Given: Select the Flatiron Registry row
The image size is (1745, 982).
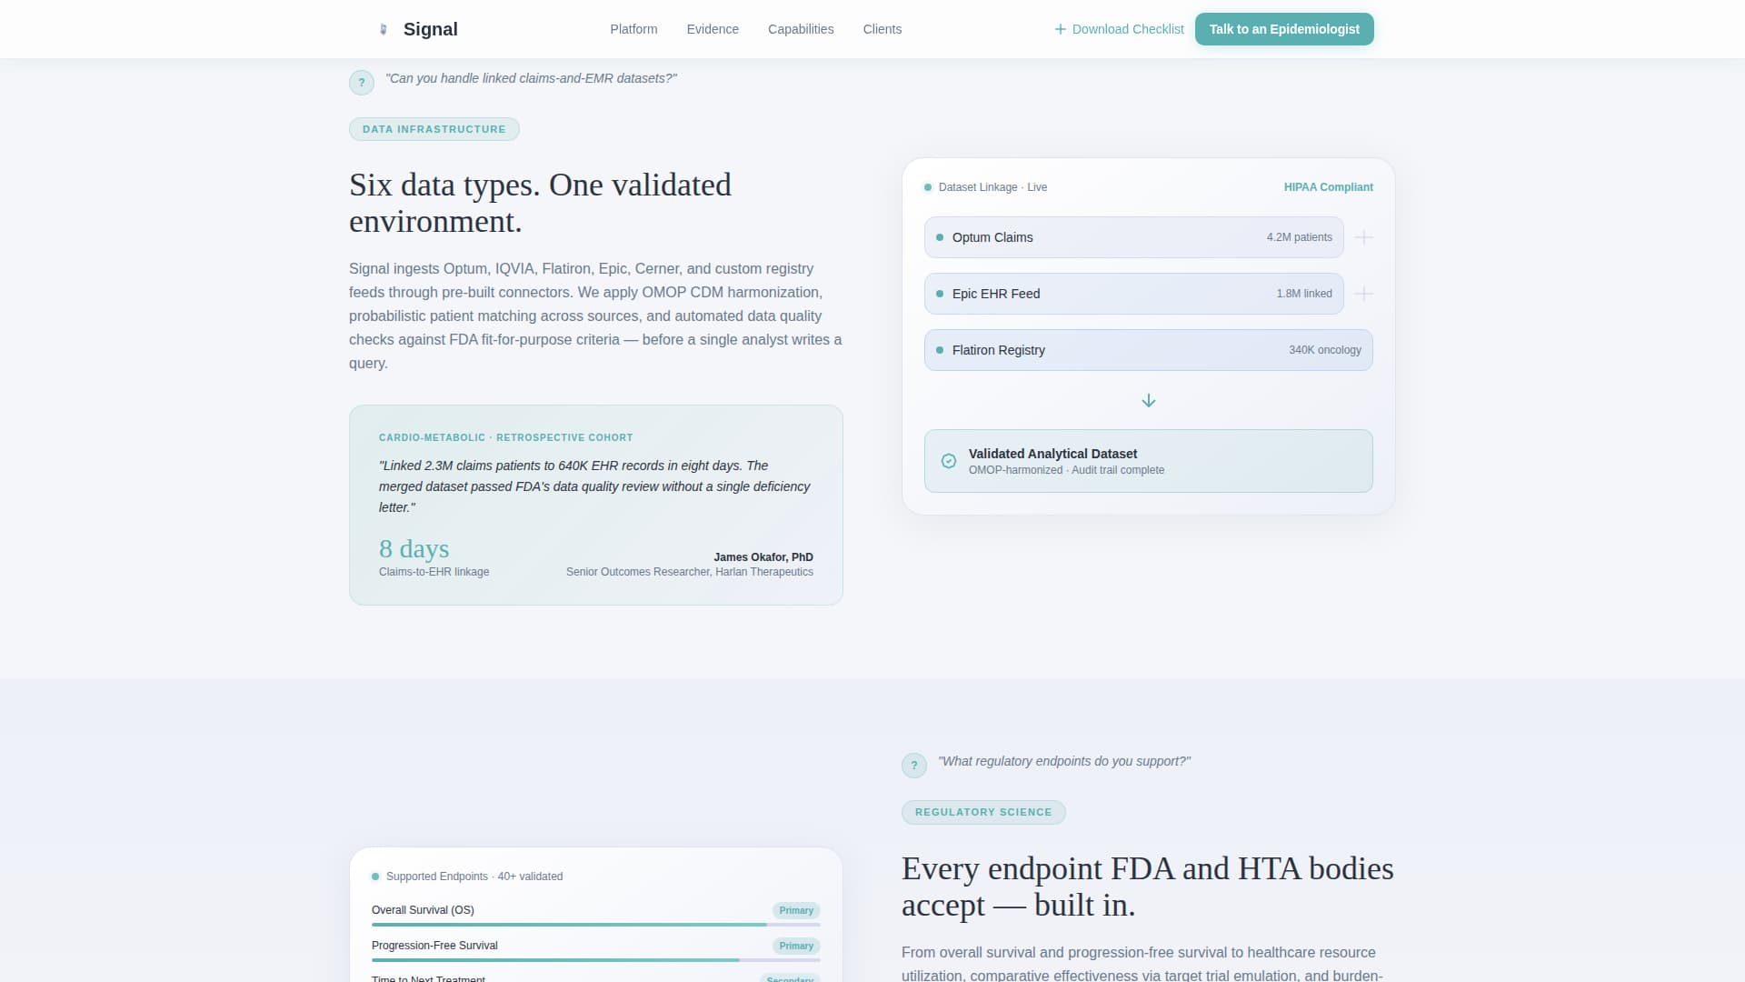Looking at the screenshot, I should (1149, 350).
